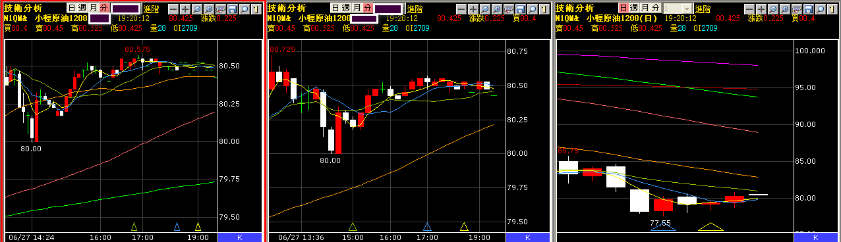
Task: Switch the left chart to 日 (daily) period
Action: click(x=72, y=8)
